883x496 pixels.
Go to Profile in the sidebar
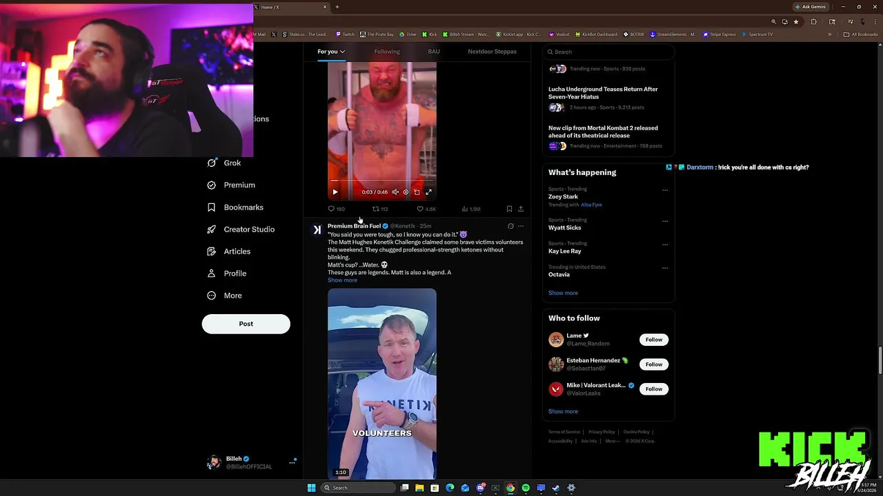point(227,273)
